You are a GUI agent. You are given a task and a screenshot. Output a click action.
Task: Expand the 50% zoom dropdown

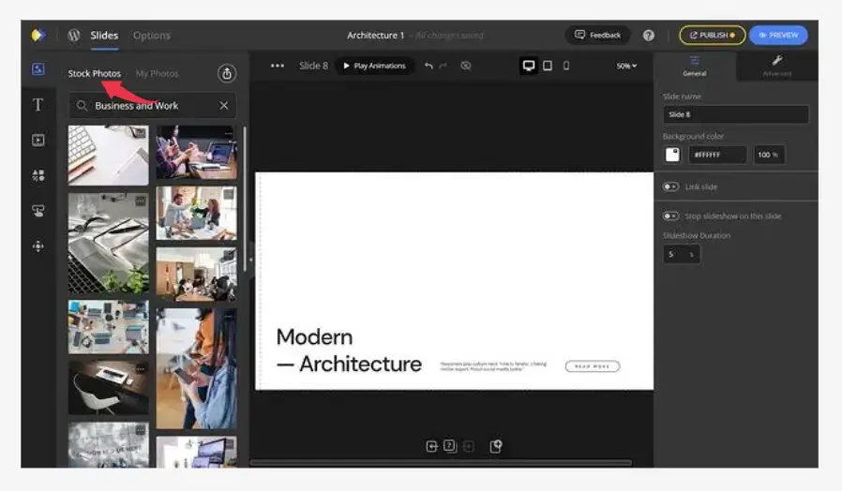click(x=625, y=66)
